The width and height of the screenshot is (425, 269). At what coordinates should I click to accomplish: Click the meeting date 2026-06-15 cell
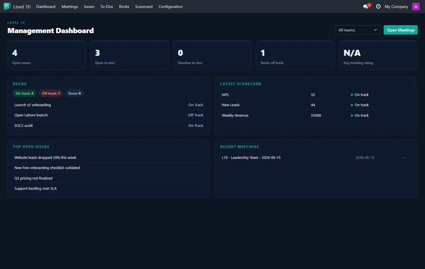click(x=365, y=158)
